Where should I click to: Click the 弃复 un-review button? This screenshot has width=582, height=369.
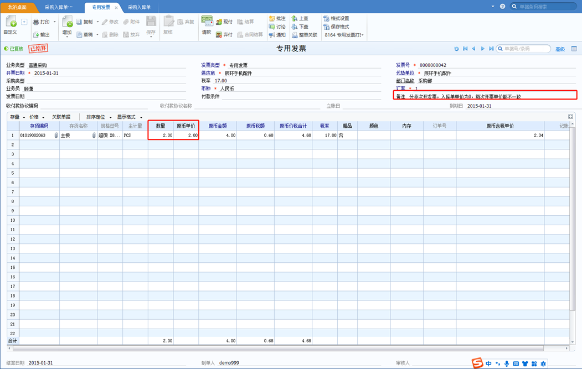[x=186, y=22]
